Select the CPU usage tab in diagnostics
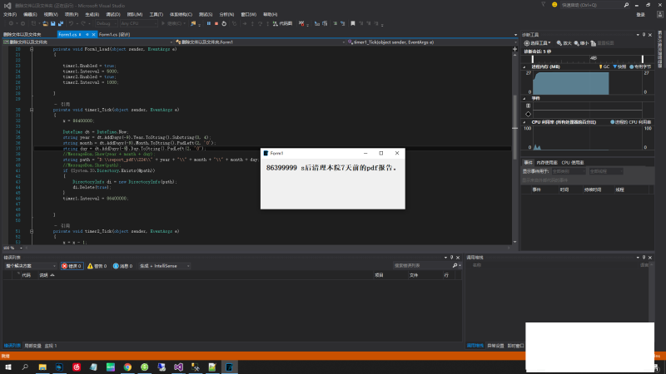The width and height of the screenshot is (666, 374). pos(572,163)
